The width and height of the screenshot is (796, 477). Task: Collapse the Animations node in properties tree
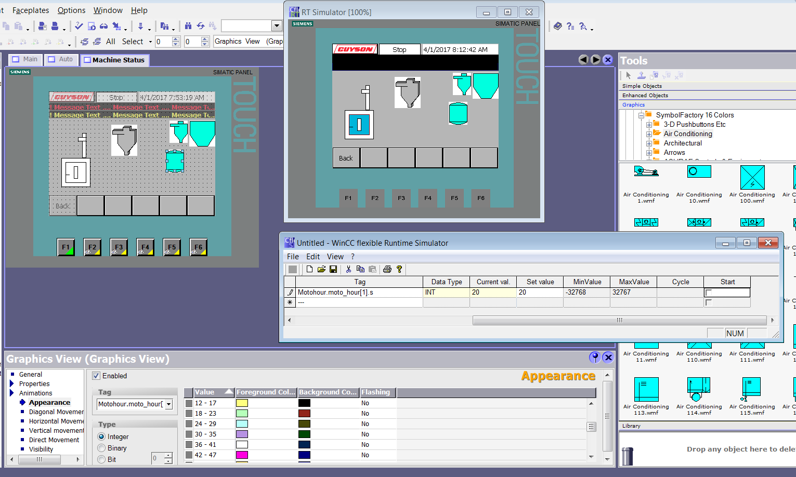point(12,393)
